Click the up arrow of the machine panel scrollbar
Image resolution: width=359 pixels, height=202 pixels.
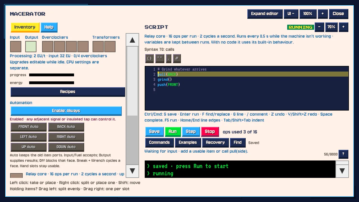pyautogui.click(x=132, y=40)
